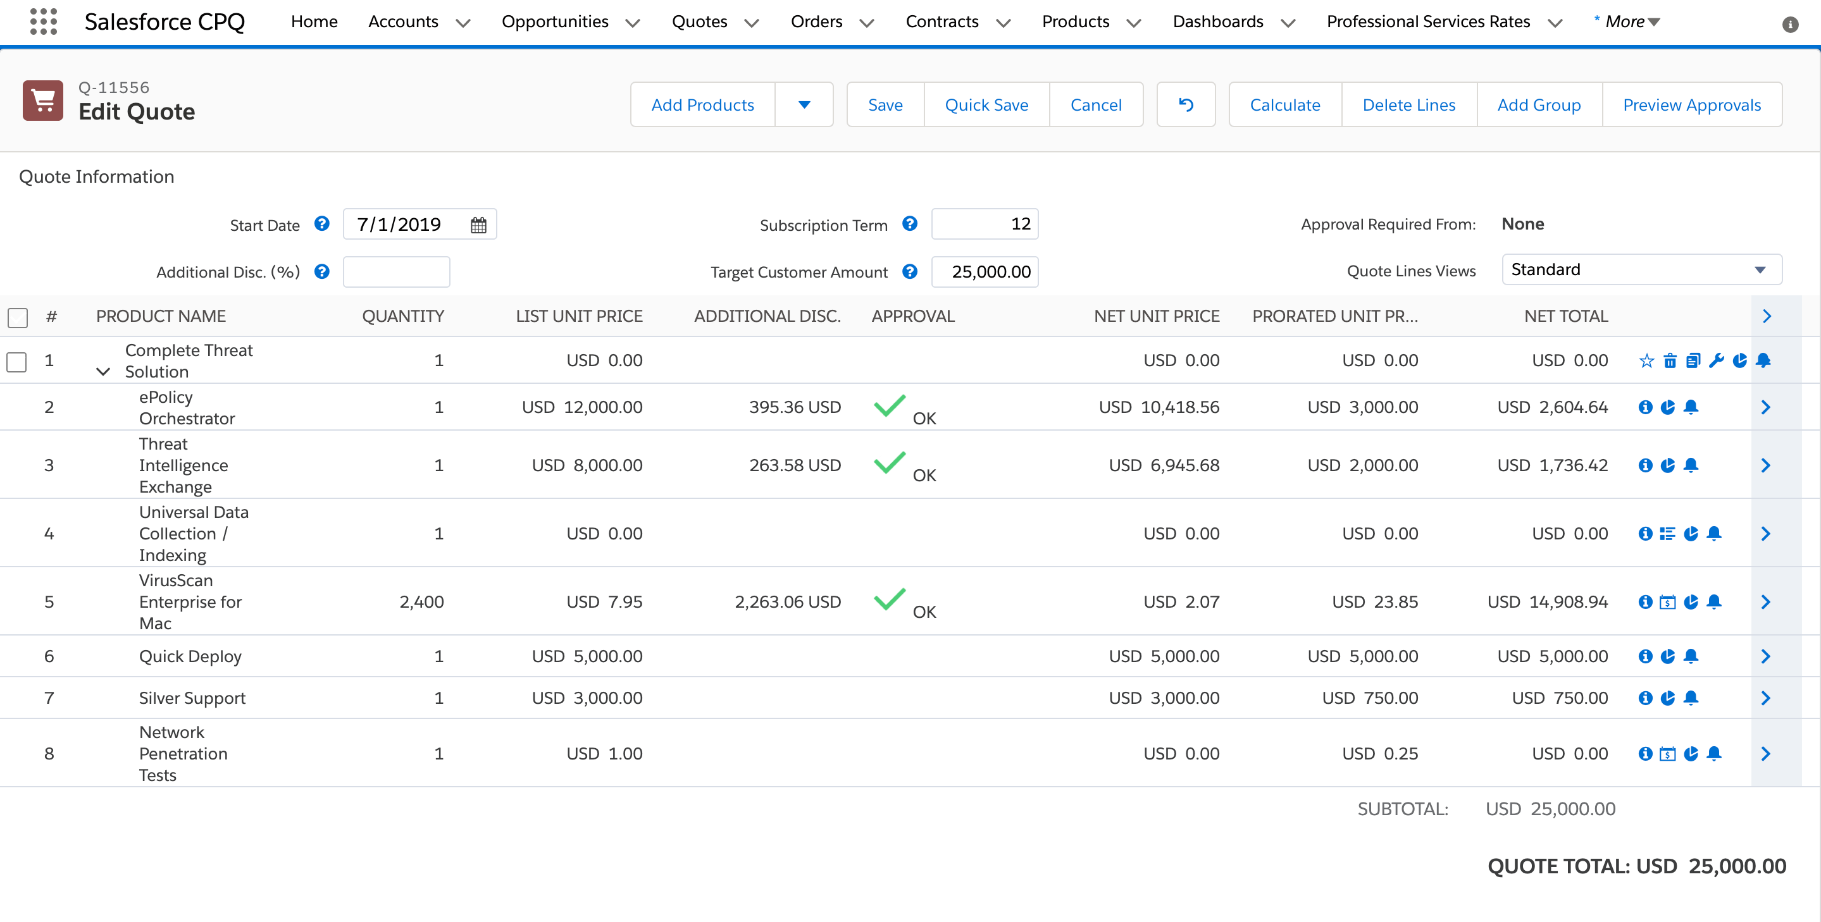This screenshot has height=922, width=1821.
Task: Click inside the Additional Disc. percentage field
Action: point(396,271)
